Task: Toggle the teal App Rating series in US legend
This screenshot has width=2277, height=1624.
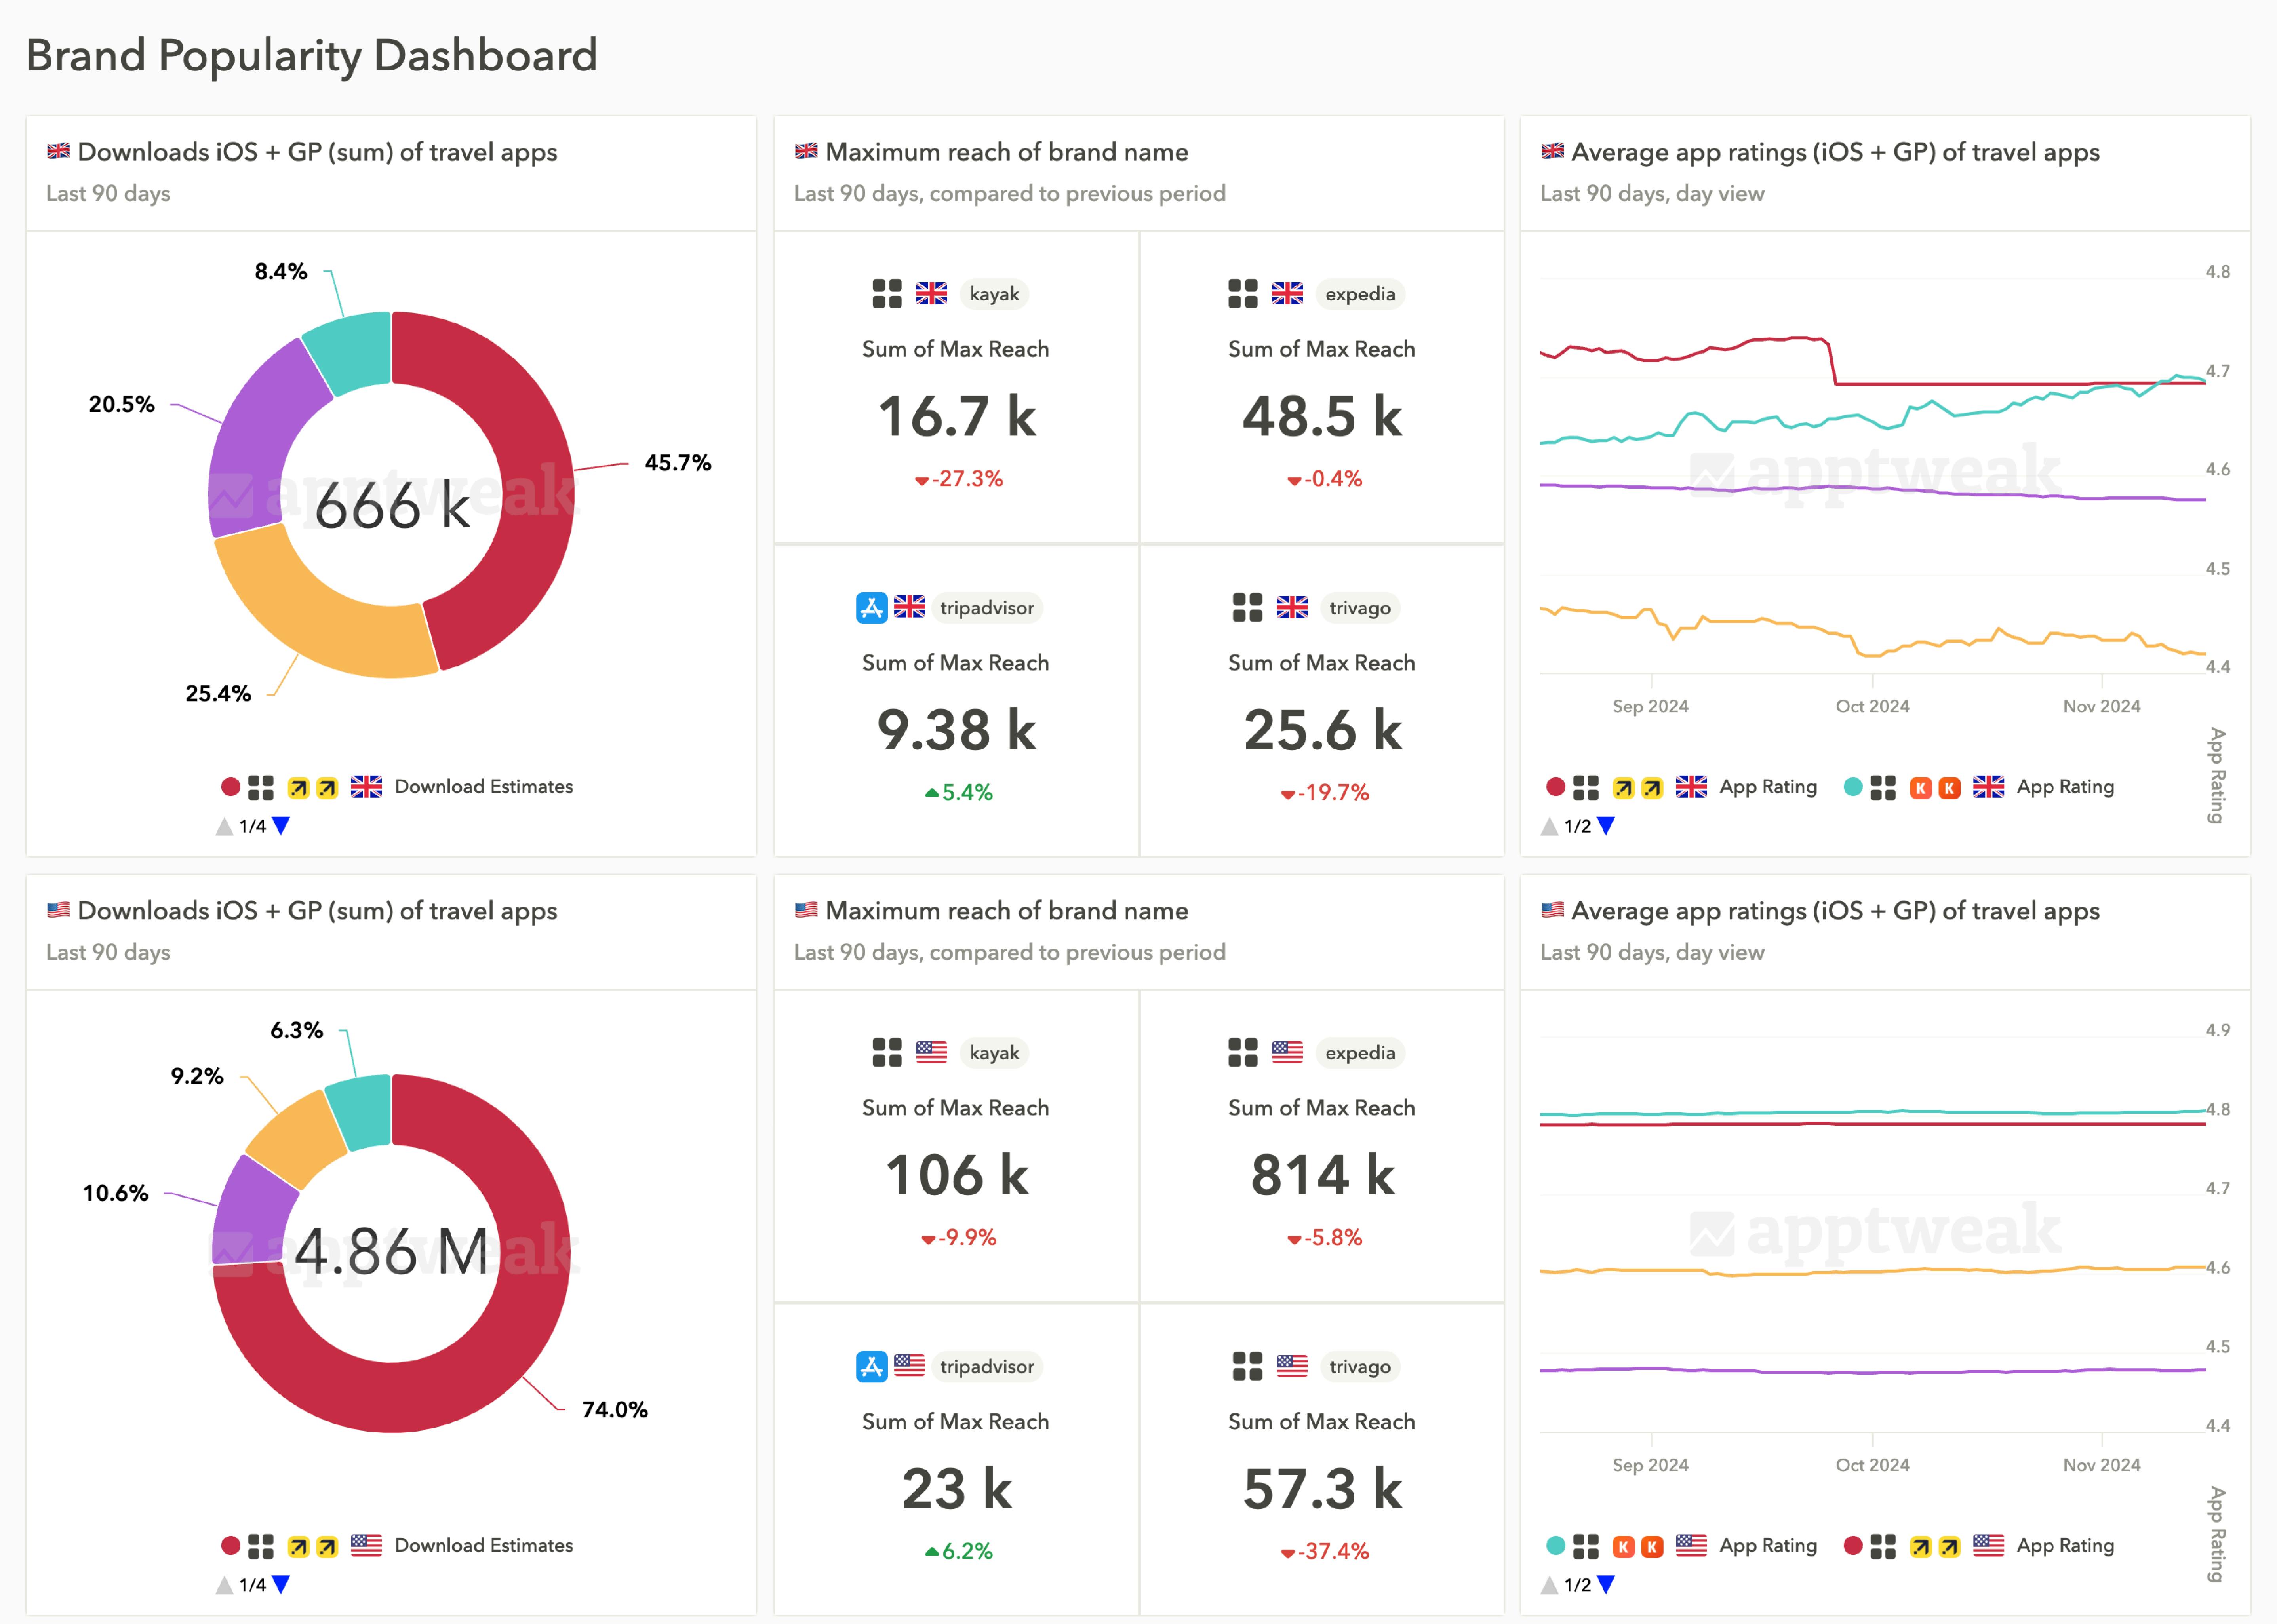Action: point(1768,1545)
